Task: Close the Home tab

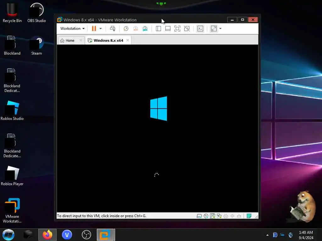Action: (81, 40)
